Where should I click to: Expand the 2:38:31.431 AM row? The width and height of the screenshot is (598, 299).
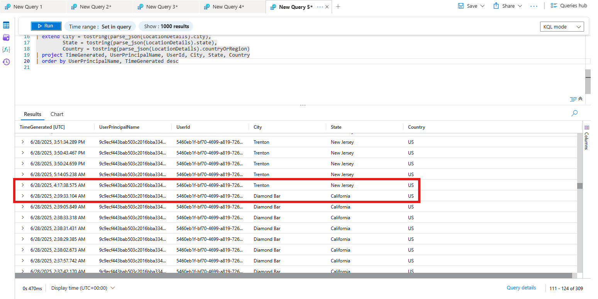click(23, 228)
